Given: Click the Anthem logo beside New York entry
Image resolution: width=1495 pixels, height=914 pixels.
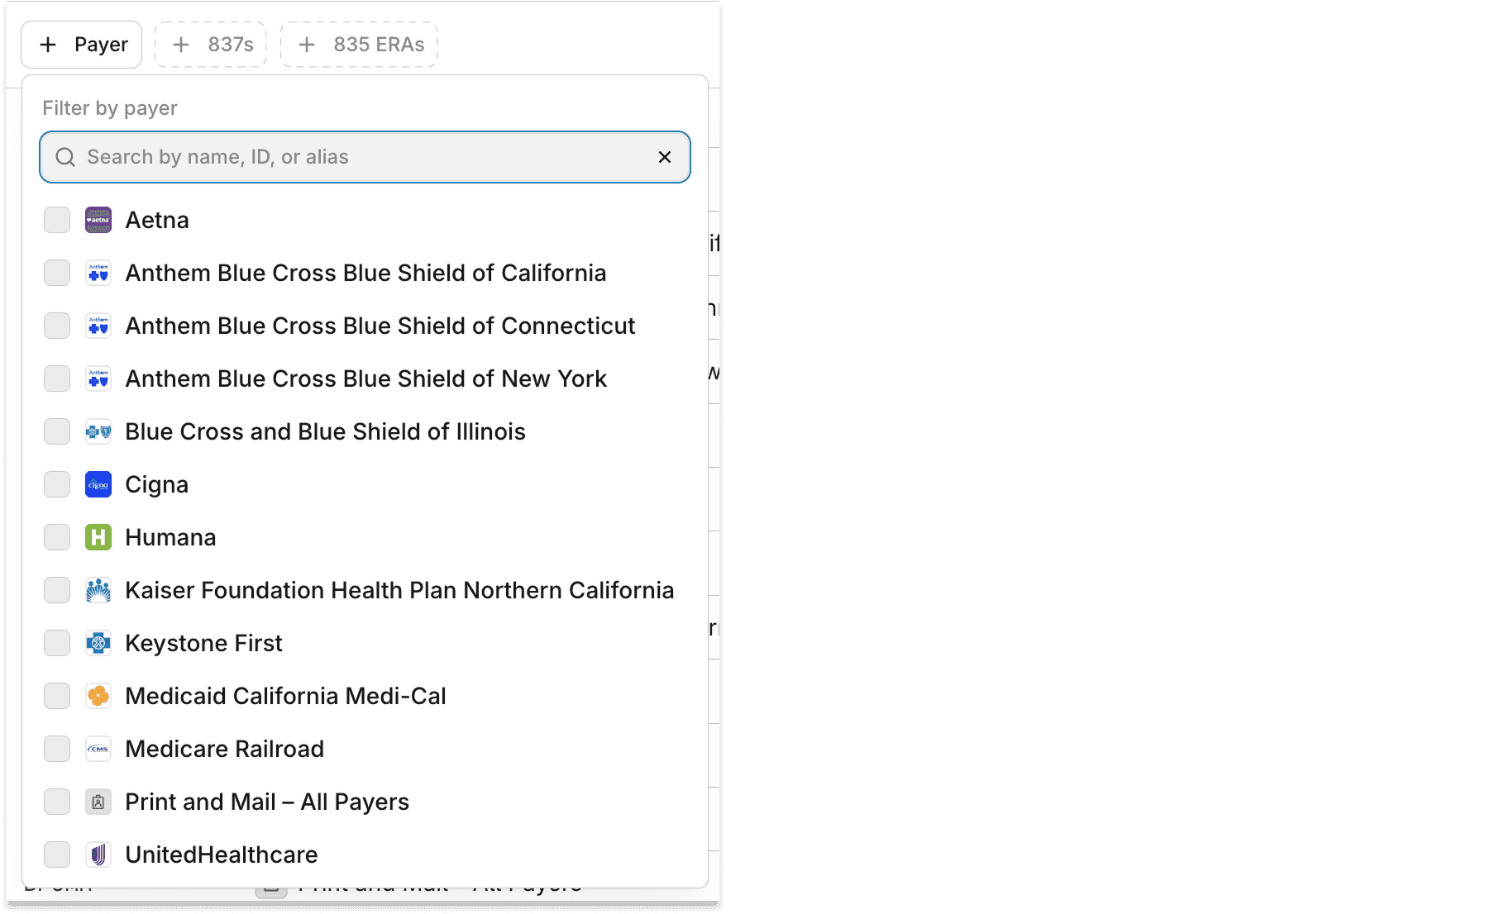Looking at the screenshot, I should pos(98,378).
